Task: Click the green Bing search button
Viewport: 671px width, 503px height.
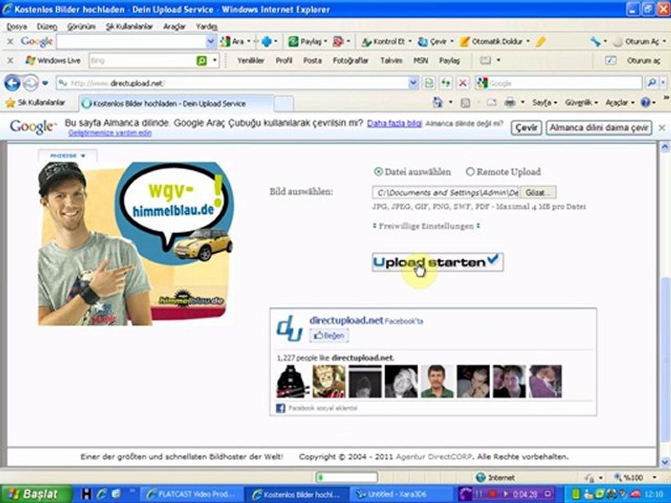Action: coord(201,61)
